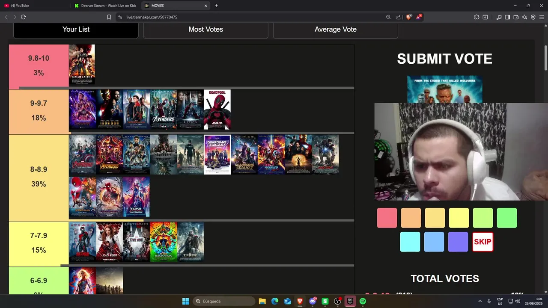This screenshot has height=308, width=548.
Task: Open the Brave Shields lion icon
Action: (x=409, y=17)
